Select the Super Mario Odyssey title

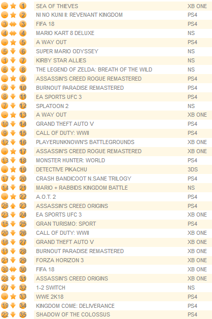[67, 51]
